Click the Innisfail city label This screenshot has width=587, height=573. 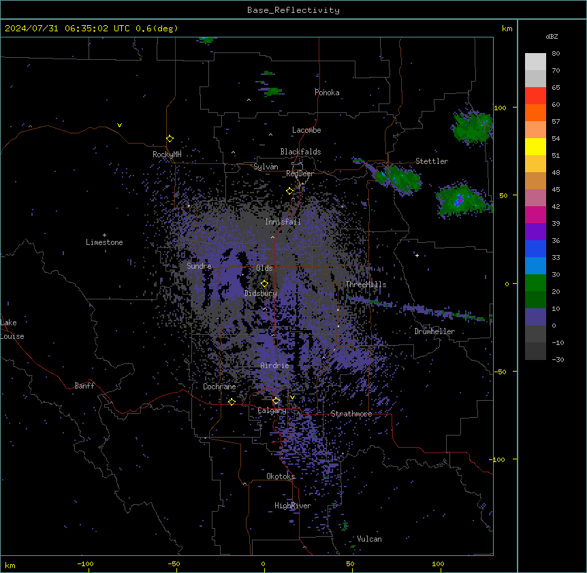pyautogui.click(x=283, y=222)
